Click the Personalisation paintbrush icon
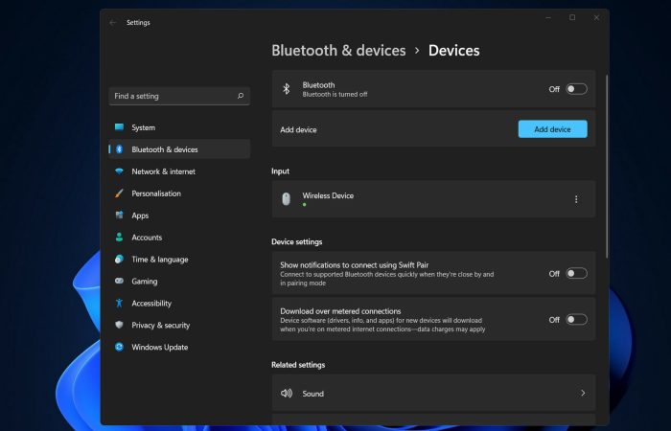This screenshot has width=671, height=431. coord(120,193)
